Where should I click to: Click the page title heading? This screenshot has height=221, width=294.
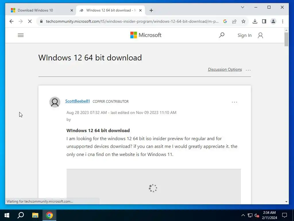click(x=90, y=58)
